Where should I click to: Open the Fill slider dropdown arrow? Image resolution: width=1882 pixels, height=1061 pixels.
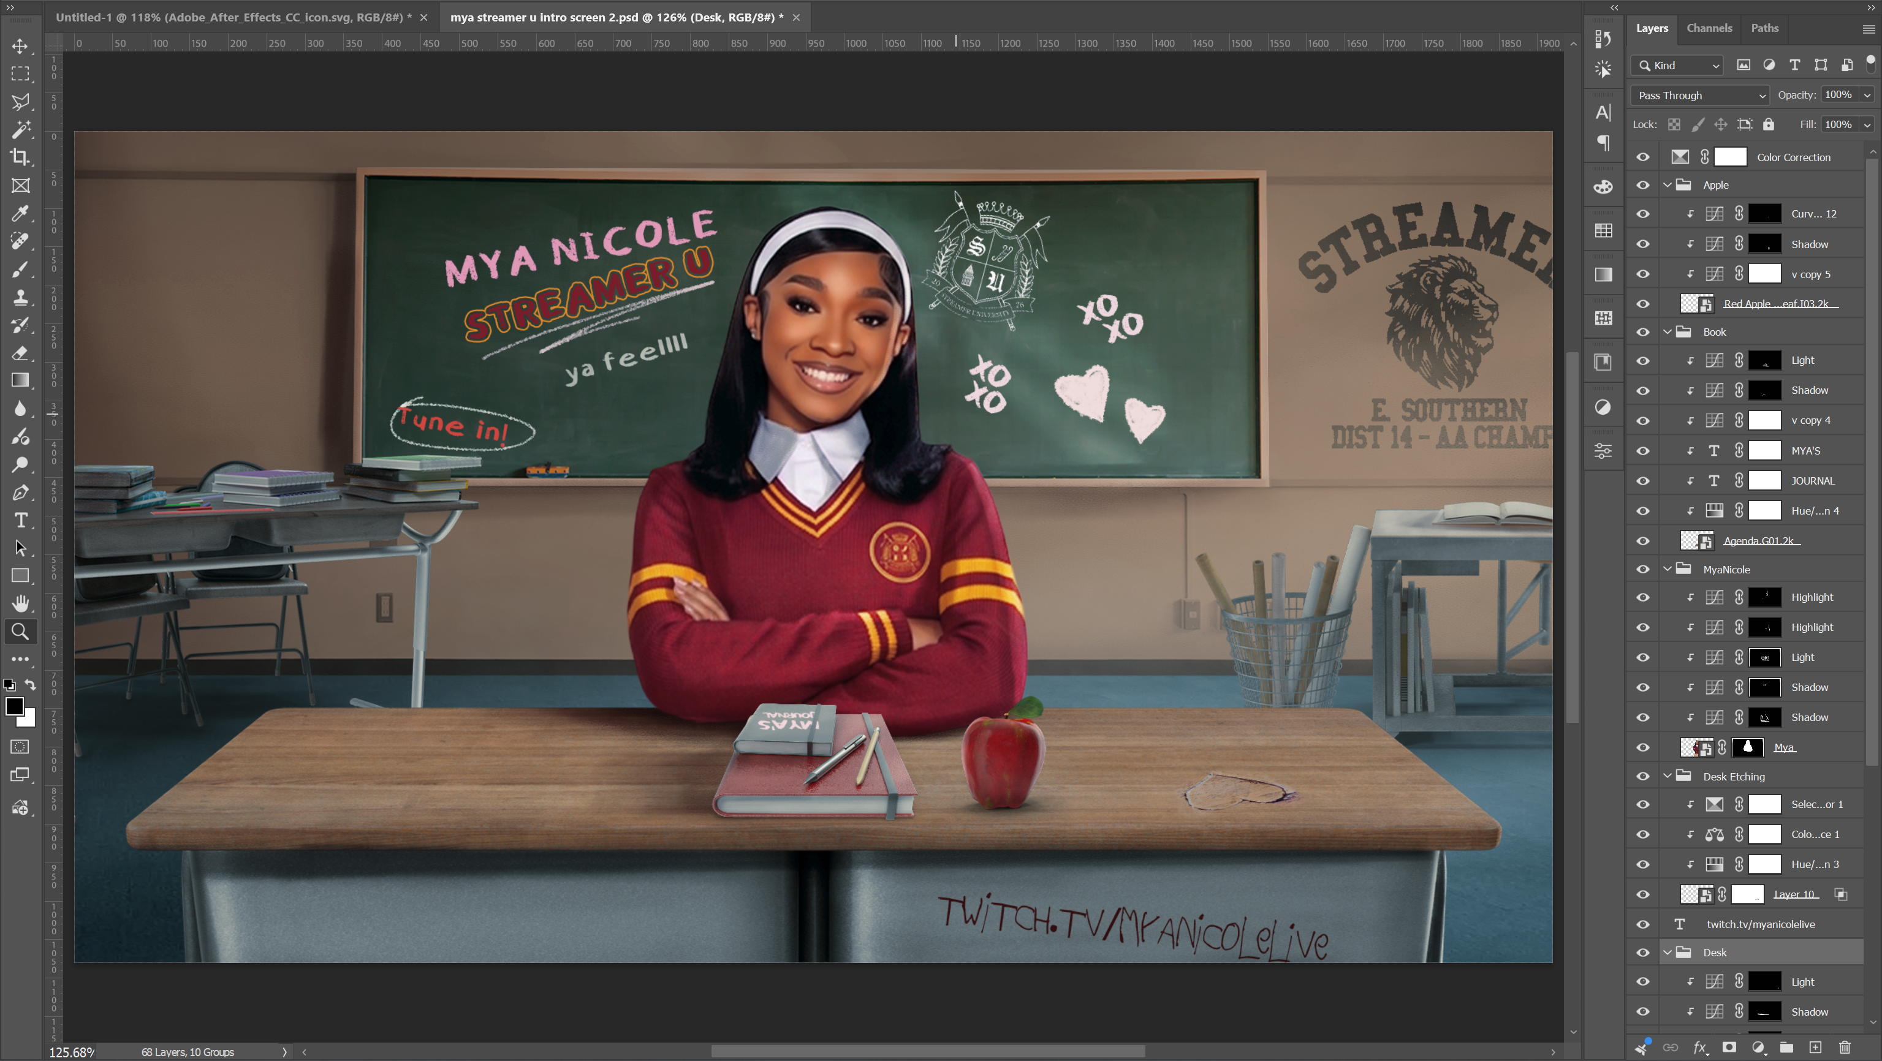coord(1867,125)
